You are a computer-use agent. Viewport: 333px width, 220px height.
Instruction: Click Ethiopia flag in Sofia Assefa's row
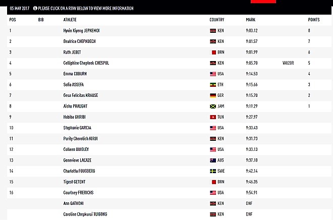(212, 85)
